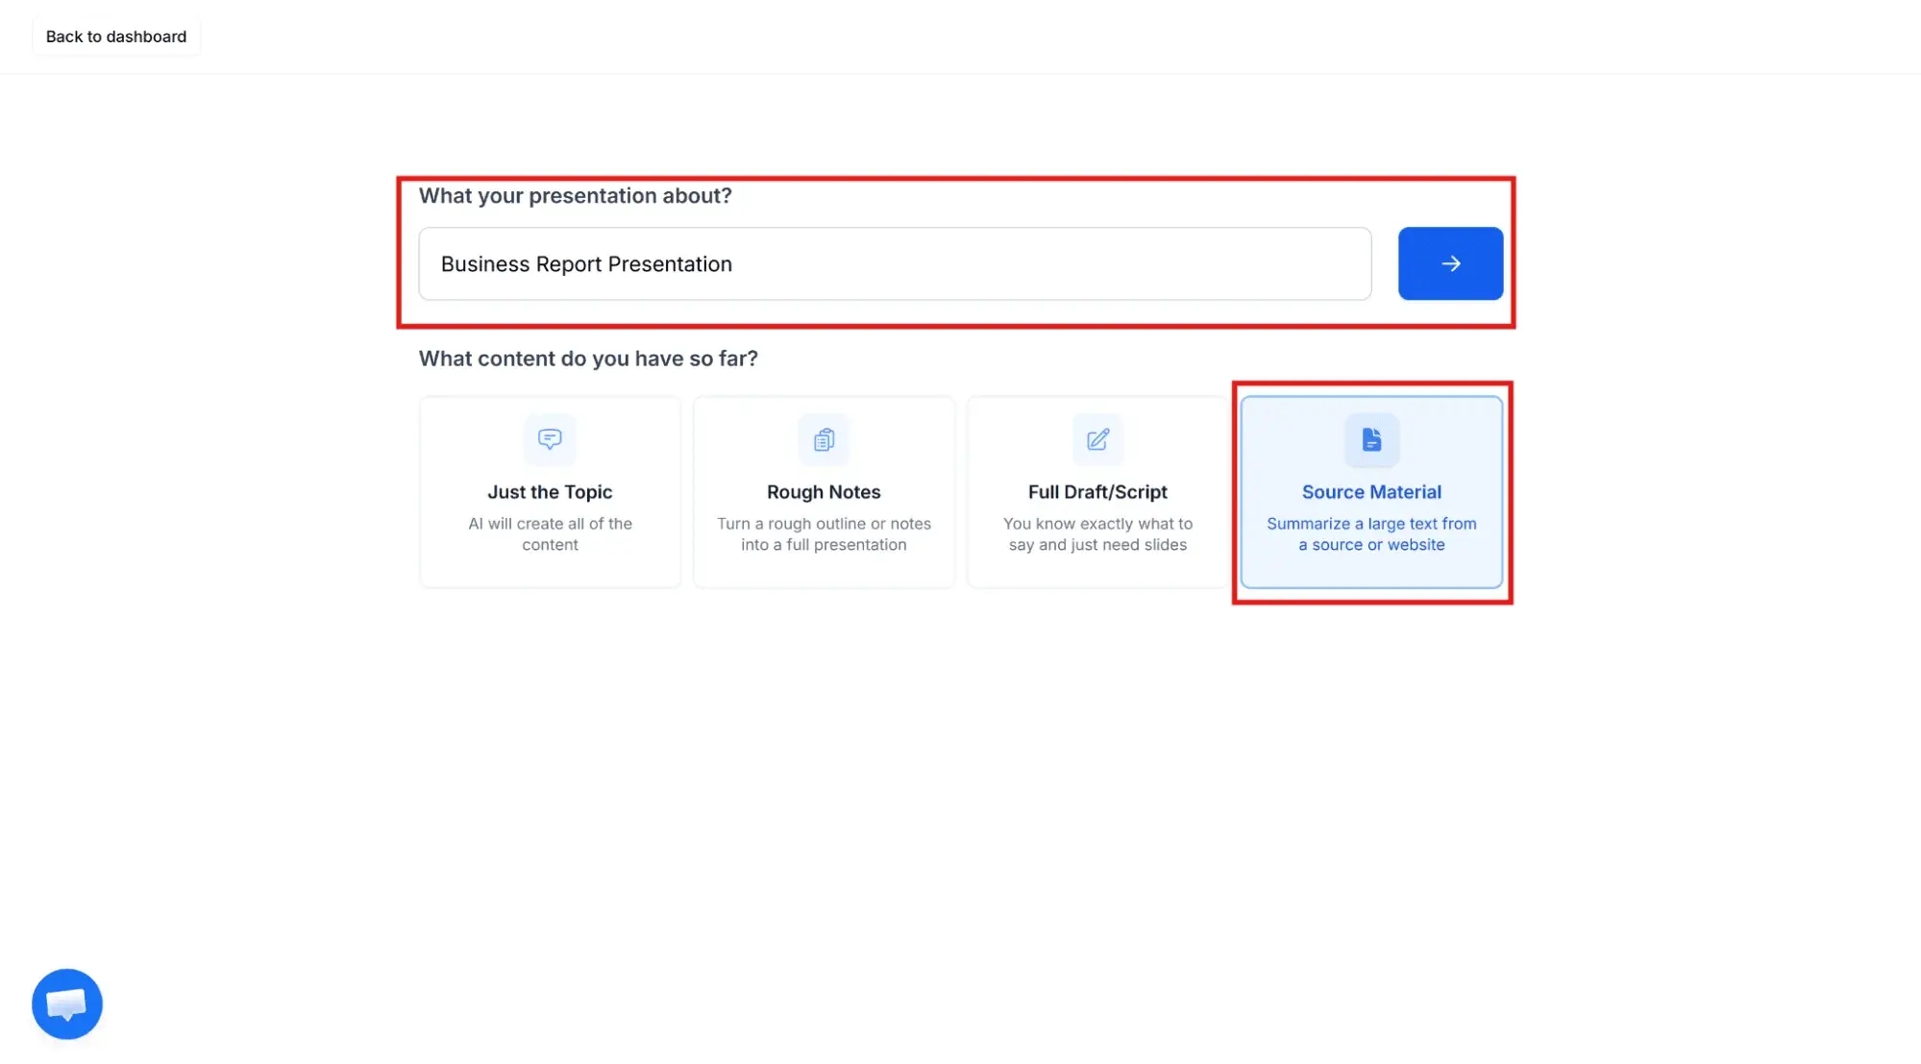The width and height of the screenshot is (1921, 1064).
Task: Click the 'What content do you have so far?' heading
Action: point(588,359)
